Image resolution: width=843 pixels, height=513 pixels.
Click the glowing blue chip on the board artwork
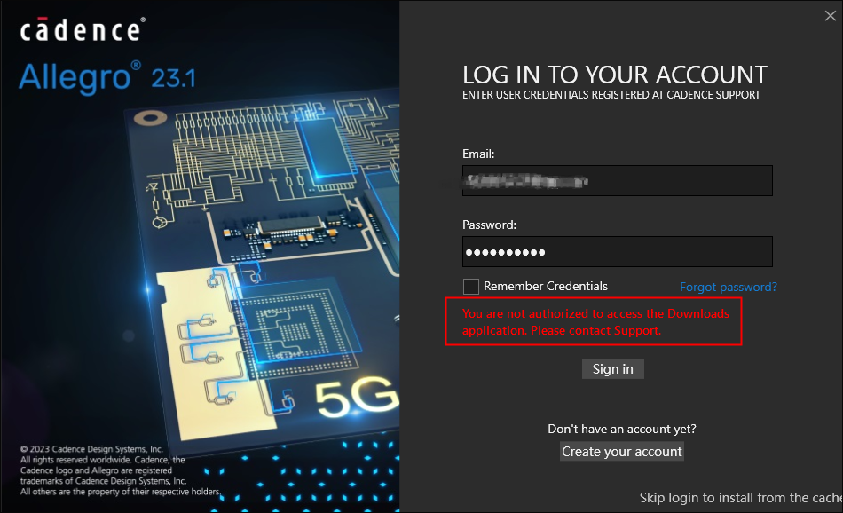(326, 148)
